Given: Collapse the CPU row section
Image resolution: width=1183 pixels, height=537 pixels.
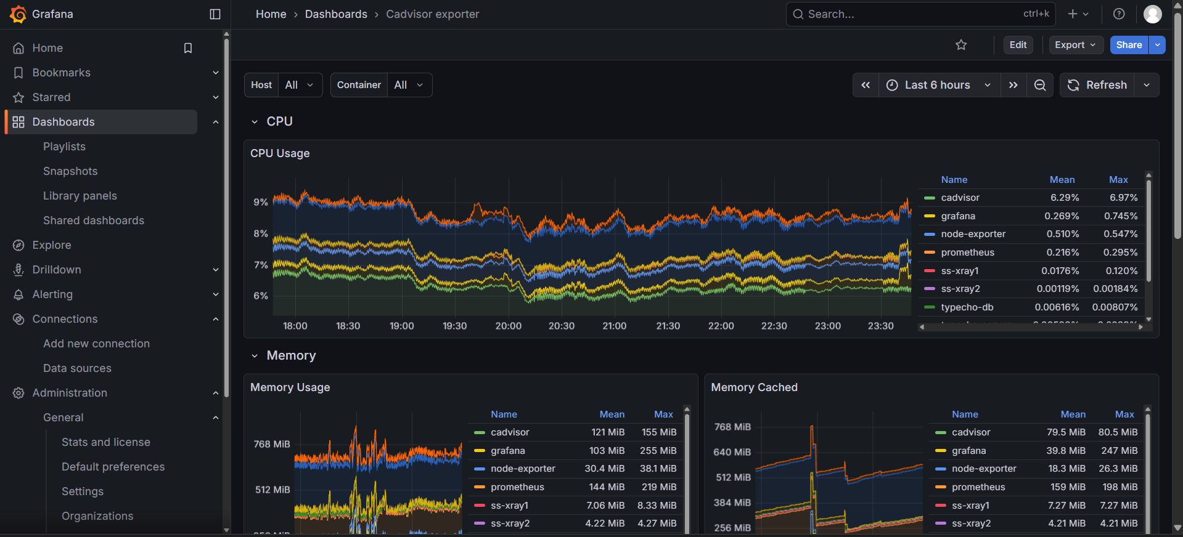Looking at the screenshot, I should click(x=255, y=122).
